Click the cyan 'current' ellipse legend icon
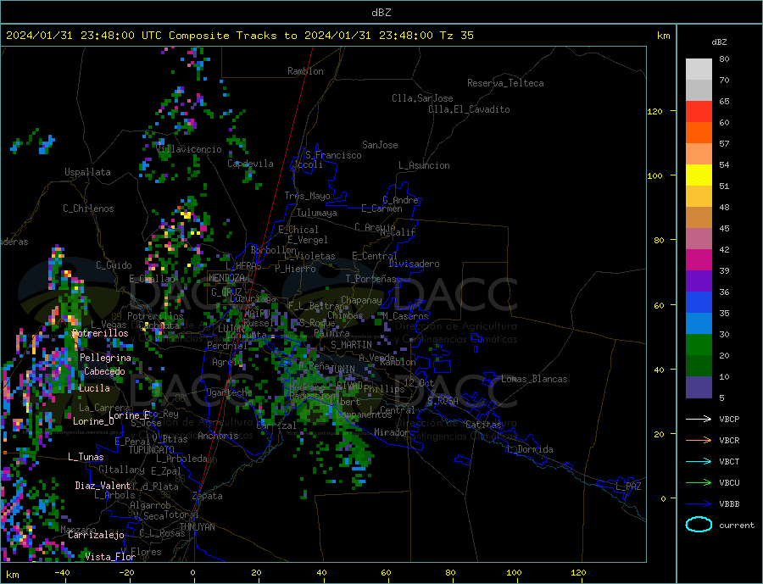The height and width of the screenshot is (584, 763). 699,525
